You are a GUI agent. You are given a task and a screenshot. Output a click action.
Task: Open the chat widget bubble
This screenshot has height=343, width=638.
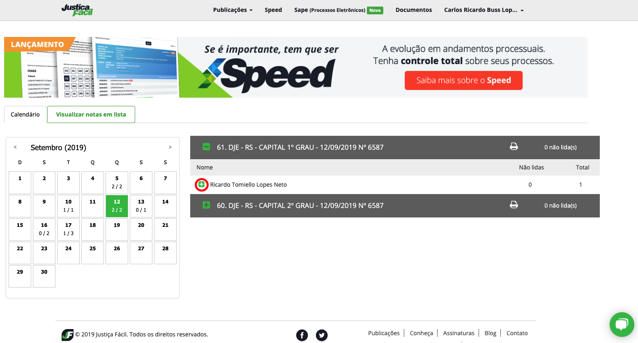(x=622, y=325)
